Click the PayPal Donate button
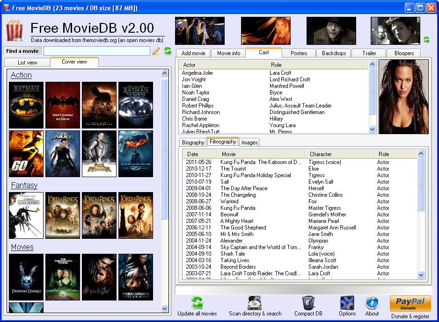439x322 pixels. click(410, 303)
